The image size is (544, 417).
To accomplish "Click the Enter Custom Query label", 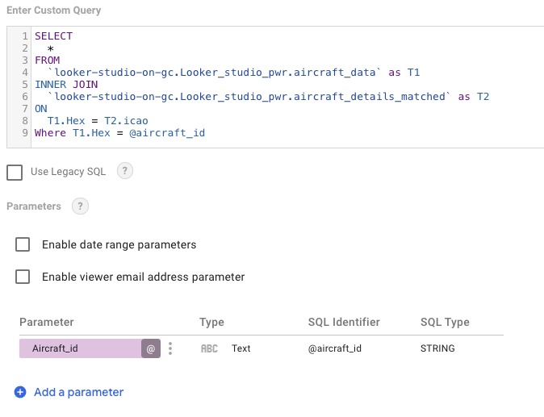I will (x=54, y=10).
